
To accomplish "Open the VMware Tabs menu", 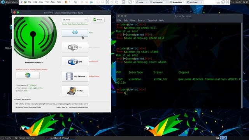I will pos(53,2).
